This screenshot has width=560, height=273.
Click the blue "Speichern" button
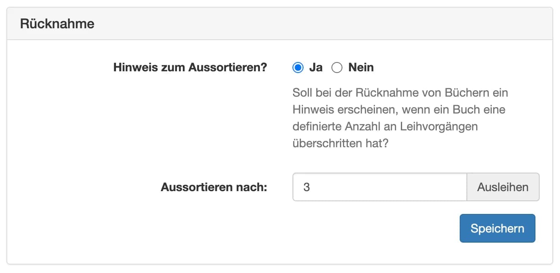497,228
